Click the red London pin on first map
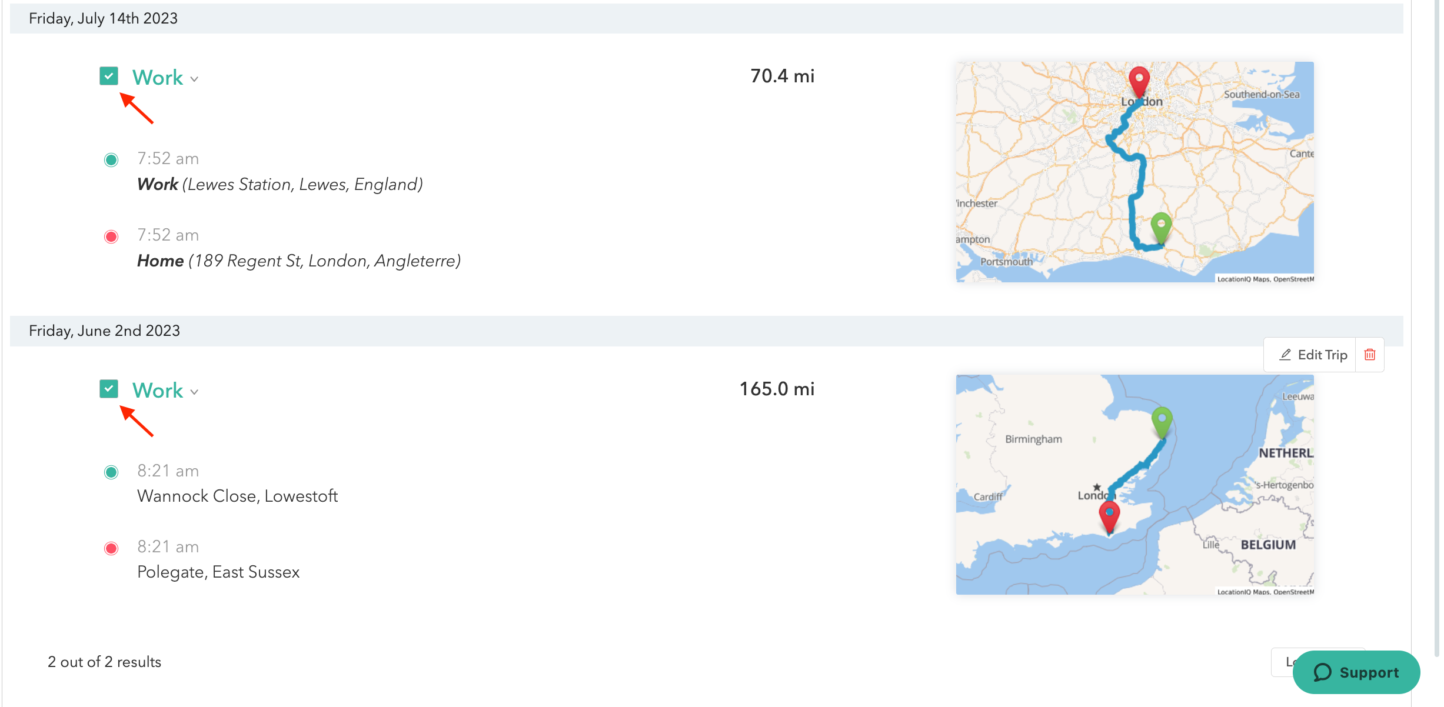Image resolution: width=1444 pixels, height=707 pixels. (x=1139, y=81)
